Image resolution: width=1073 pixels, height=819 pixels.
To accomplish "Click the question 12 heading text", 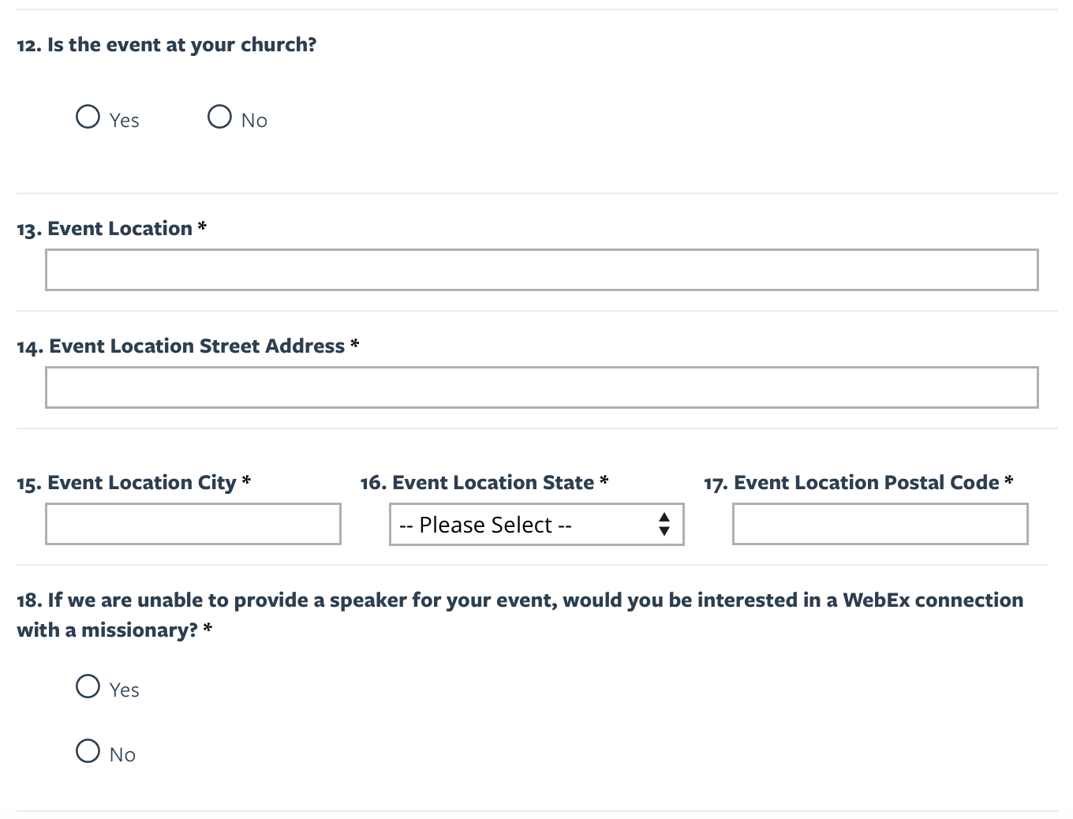I will (x=166, y=45).
